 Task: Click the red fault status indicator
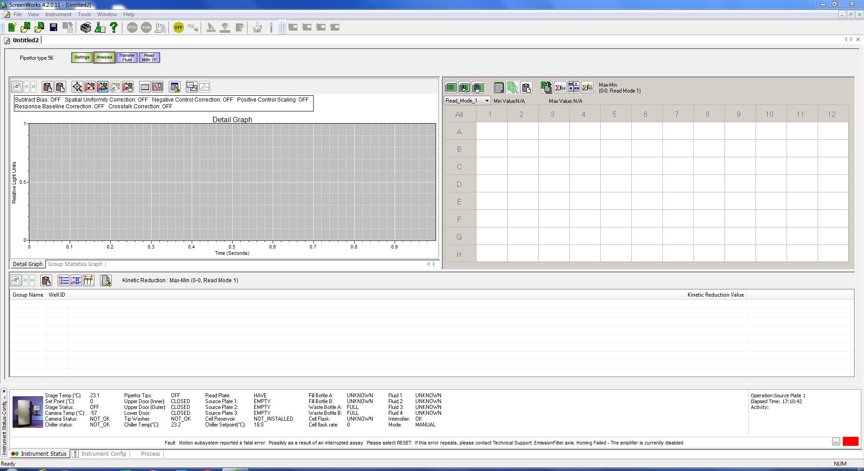(850, 442)
